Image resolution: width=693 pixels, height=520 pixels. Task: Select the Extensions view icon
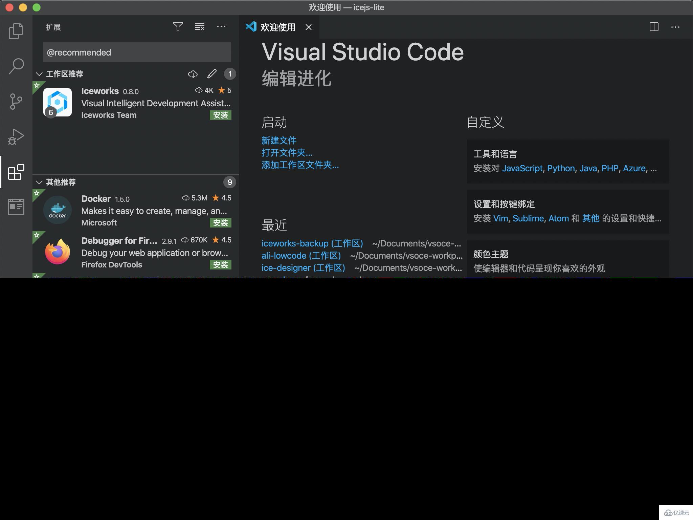[16, 172]
